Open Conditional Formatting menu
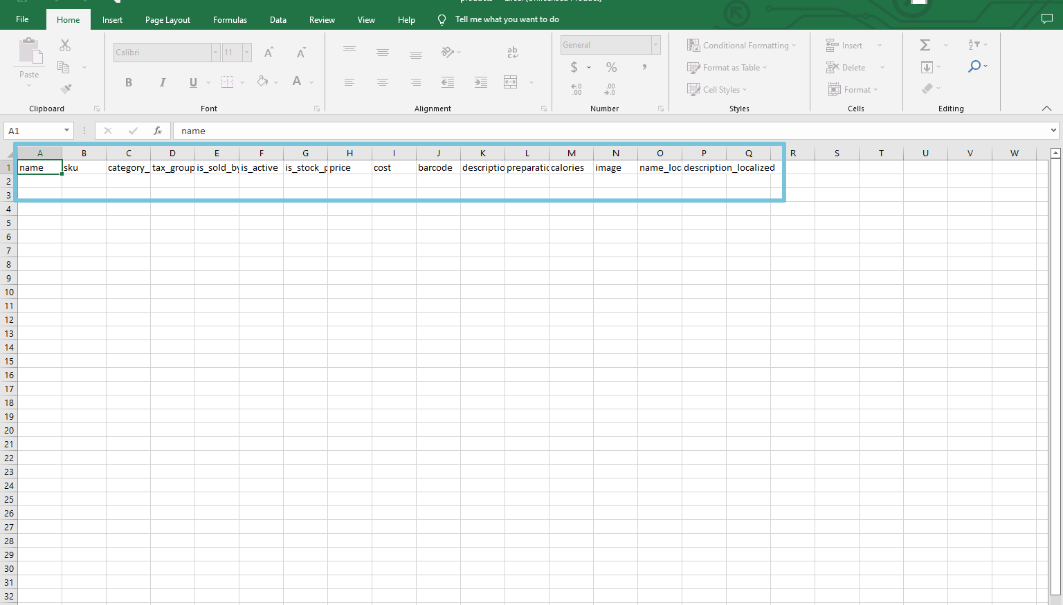This screenshot has width=1063, height=605. point(741,46)
